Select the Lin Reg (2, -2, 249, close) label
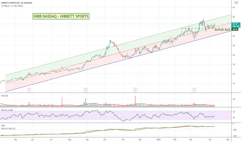Viewport: 241px width, 142px height. (x=12, y=6)
